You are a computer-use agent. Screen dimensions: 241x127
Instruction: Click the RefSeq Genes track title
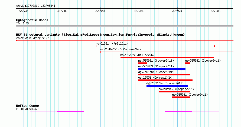click(x=27, y=106)
